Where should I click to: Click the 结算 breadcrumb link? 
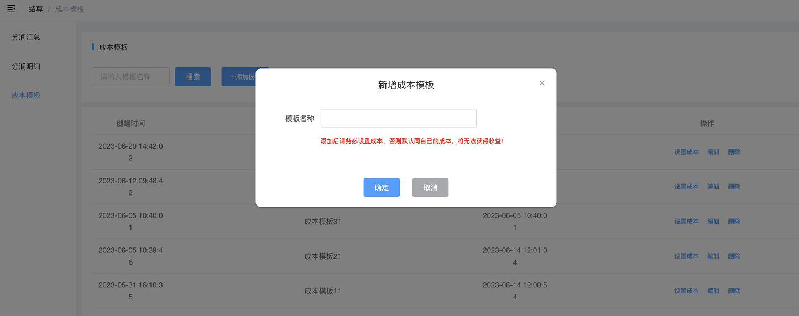tap(35, 9)
